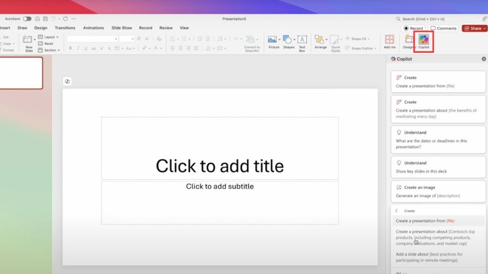Select the first slide thumbnail
Viewport: 488px width, 274px height.
(21, 73)
